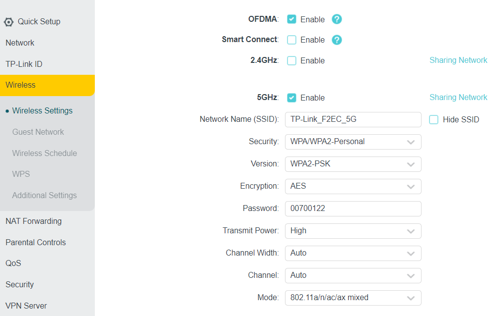
Task: Click the Password input field
Action: pos(353,209)
